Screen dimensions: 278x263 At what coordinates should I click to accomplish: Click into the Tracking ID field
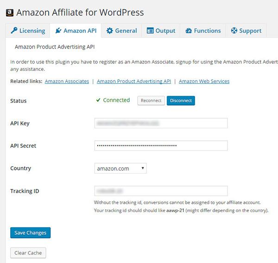161,191
